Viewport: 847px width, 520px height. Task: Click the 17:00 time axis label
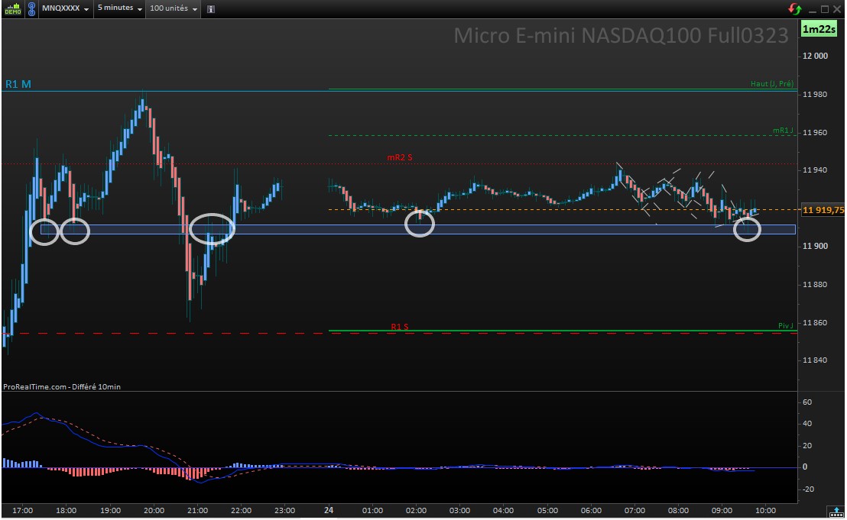pos(23,510)
